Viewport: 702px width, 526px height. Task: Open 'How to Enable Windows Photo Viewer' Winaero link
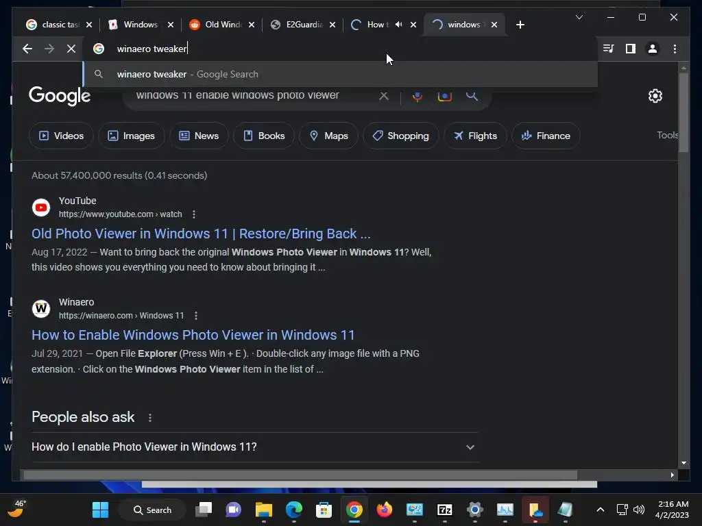(193, 335)
